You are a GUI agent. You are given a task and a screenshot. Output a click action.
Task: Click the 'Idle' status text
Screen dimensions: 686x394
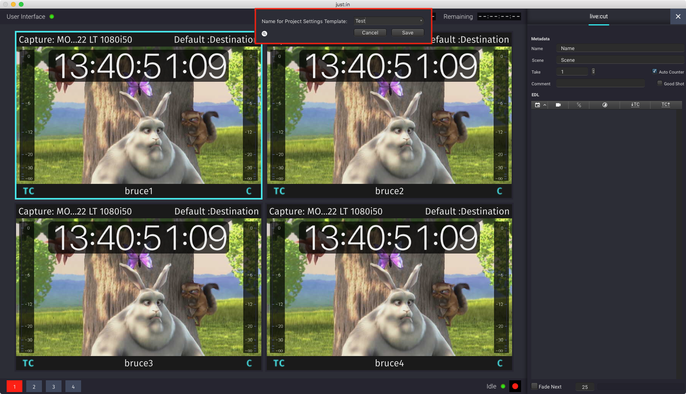[x=491, y=386]
